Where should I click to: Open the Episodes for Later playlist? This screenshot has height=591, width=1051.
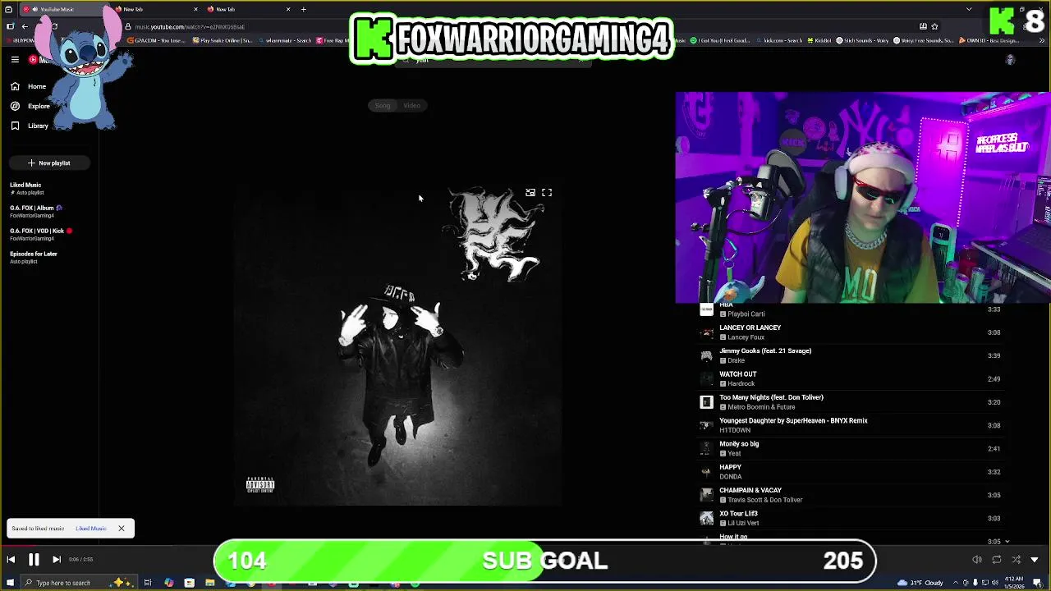pos(34,257)
